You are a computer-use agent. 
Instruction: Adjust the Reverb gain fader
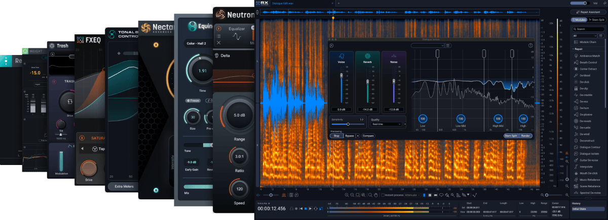point(367,82)
